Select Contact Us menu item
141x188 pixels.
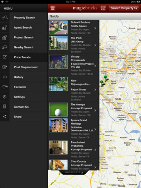pyautogui.click(x=24, y=107)
